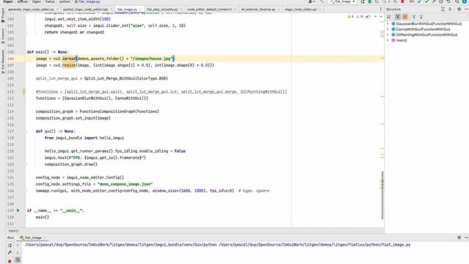469x264 pixels.
Task: Click the red Stop button in top toolbar
Action: [x=402, y=1]
